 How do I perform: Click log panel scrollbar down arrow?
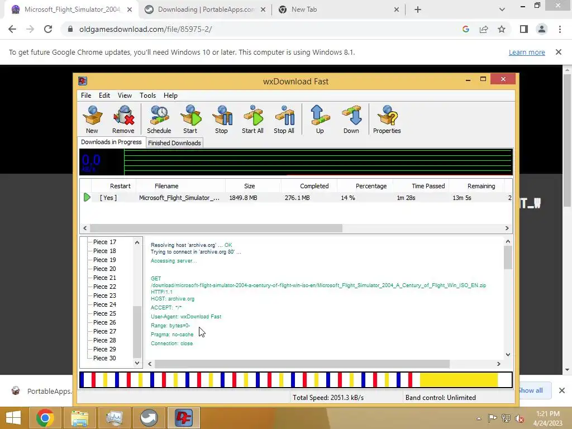pos(508,355)
